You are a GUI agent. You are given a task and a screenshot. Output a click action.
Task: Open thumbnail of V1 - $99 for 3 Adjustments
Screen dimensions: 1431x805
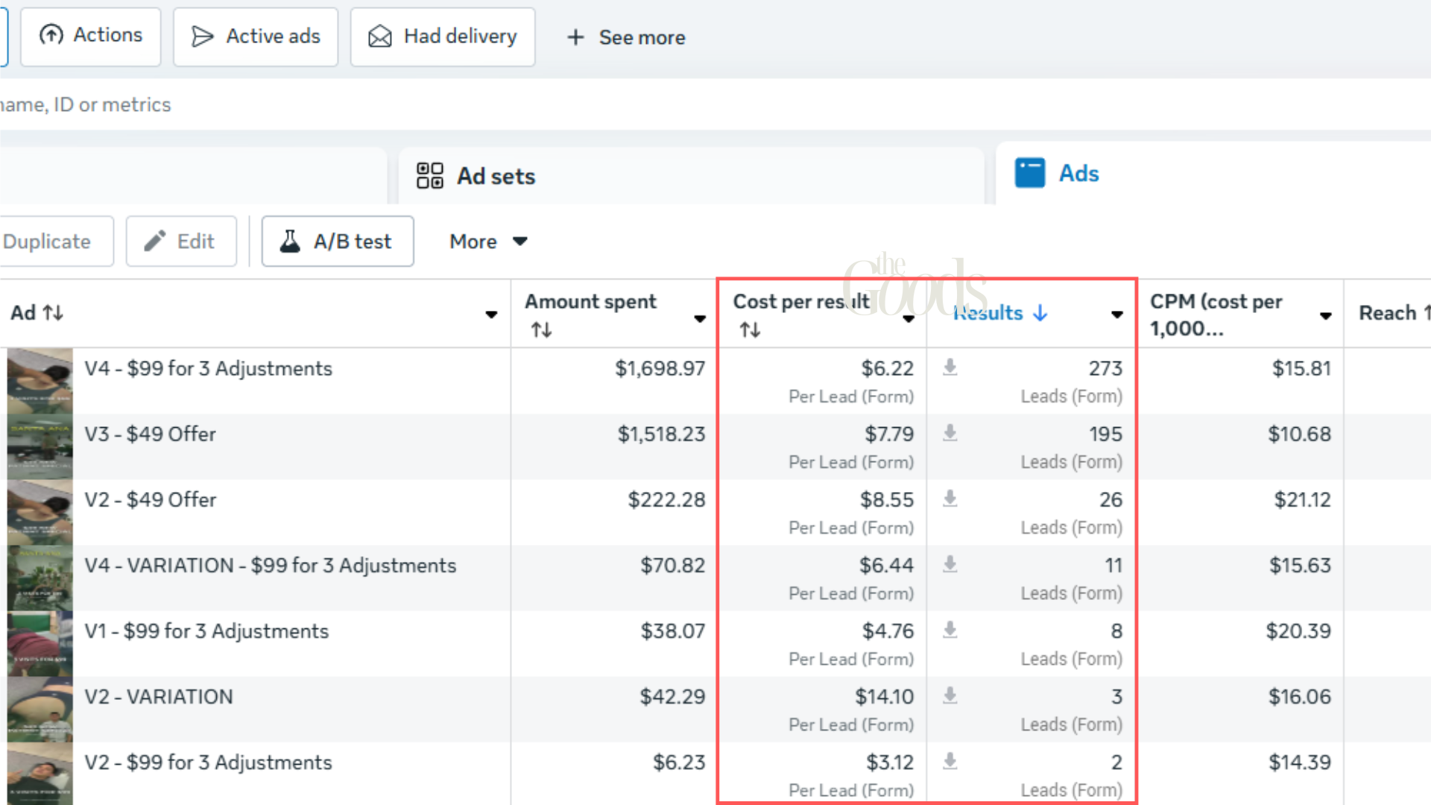click(40, 644)
